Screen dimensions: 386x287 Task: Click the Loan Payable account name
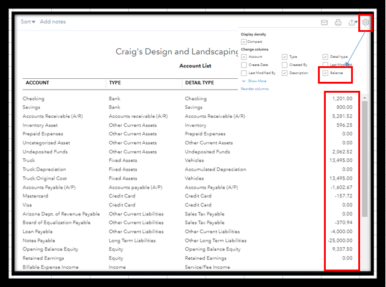click(38, 232)
